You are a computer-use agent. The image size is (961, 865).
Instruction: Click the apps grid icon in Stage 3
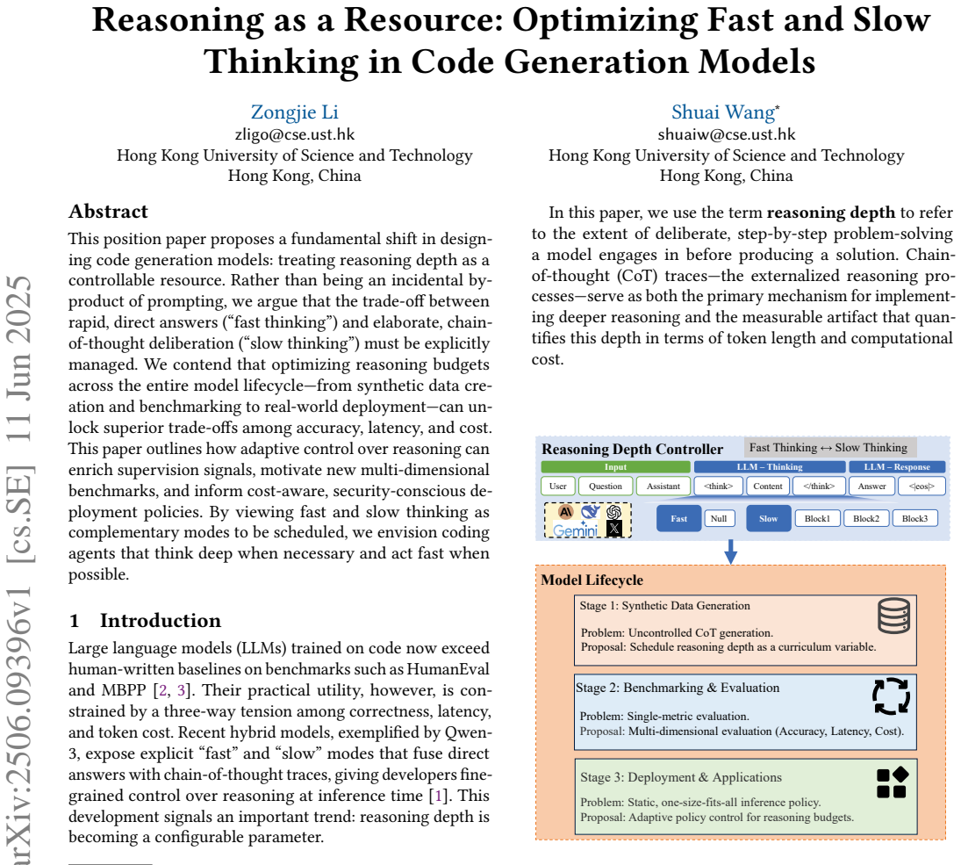click(893, 782)
